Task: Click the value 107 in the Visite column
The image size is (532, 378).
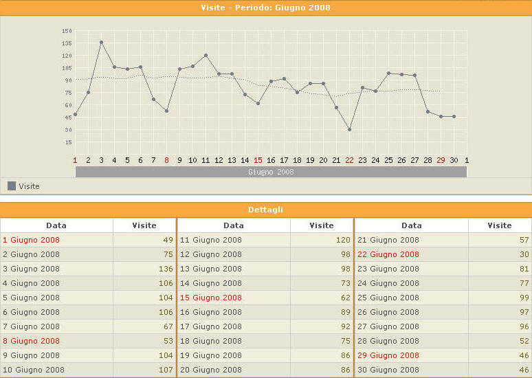Action: 166,370
